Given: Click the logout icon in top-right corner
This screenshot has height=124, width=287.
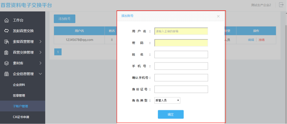Looking at the screenshot, I should [x=281, y=5].
